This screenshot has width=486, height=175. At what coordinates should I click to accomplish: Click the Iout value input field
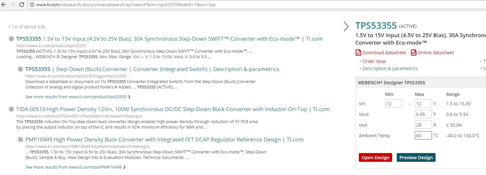(423, 125)
